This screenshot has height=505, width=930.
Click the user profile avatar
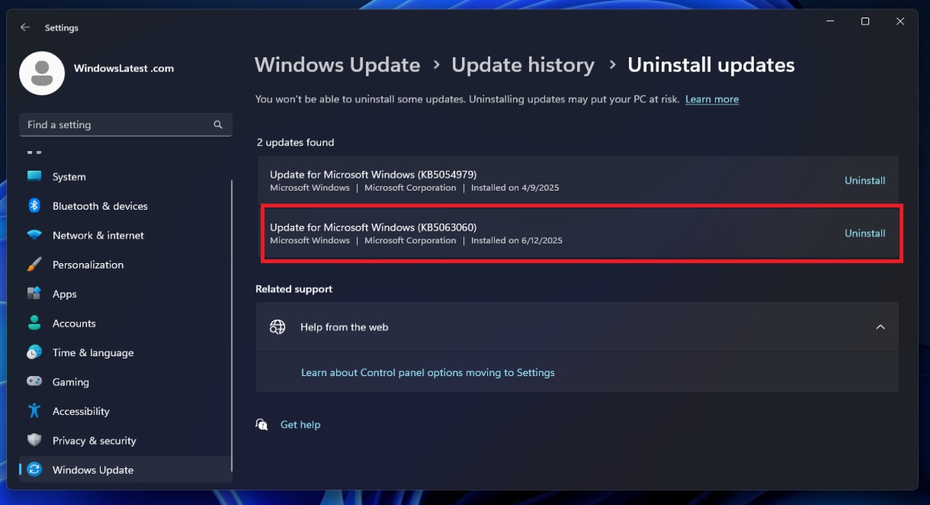click(x=42, y=73)
